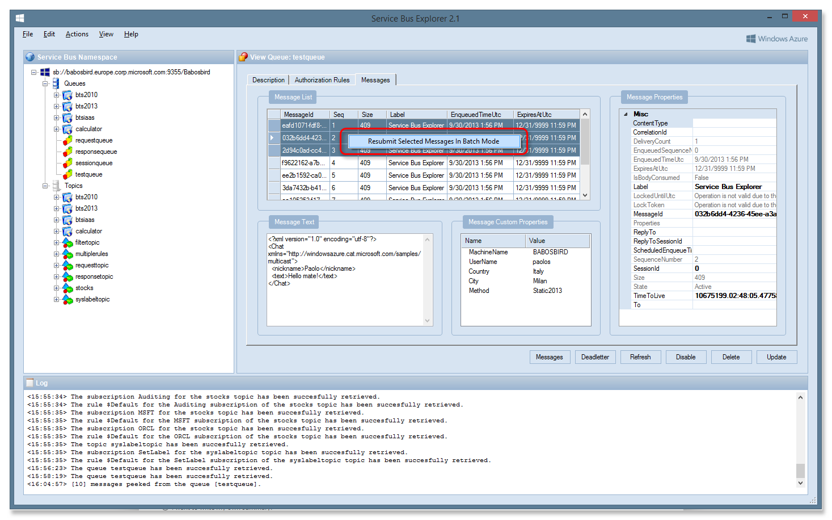Expand the stocks topic node

(57, 288)
